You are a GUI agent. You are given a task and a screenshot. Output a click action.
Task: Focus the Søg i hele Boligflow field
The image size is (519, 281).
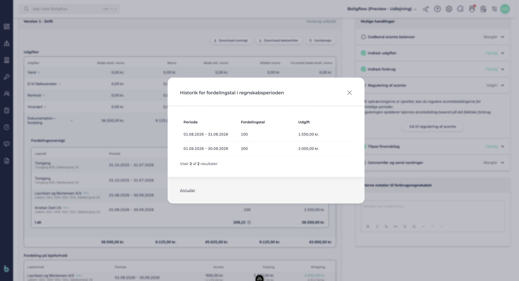tap(69, 9)
